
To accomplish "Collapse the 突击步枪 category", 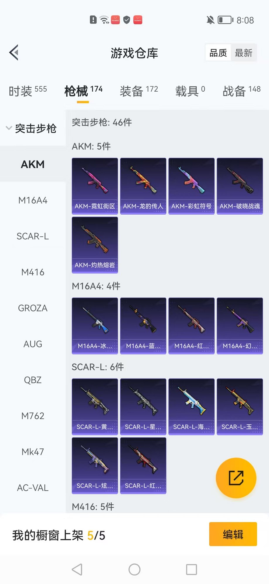I will point(31,128).
